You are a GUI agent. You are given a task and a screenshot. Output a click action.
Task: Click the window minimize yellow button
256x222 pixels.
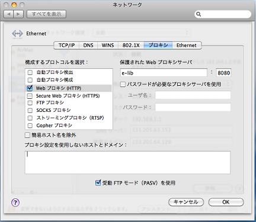point(14,5)
